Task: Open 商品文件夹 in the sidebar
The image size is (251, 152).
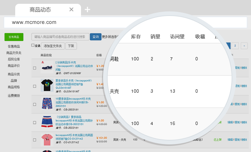Action: point(14,53)
